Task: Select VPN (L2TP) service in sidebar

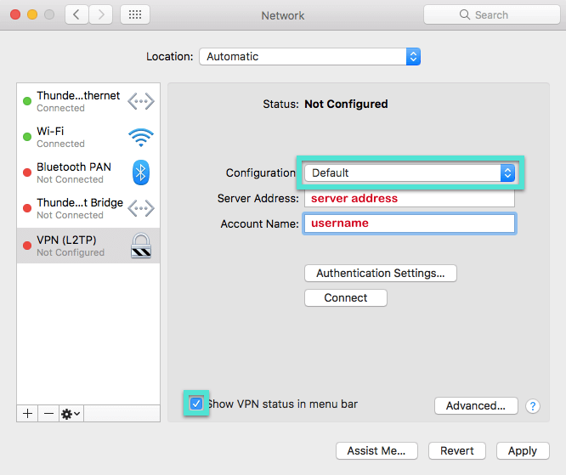Action: pos(76,246)
